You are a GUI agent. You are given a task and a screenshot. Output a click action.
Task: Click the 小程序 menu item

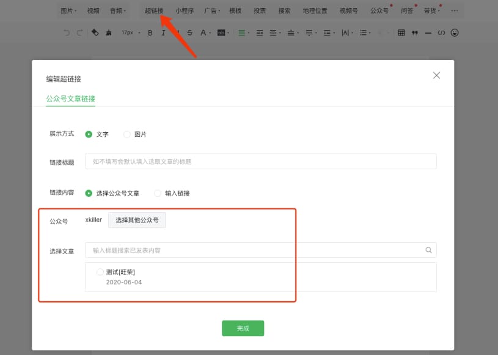click(185, 10)
